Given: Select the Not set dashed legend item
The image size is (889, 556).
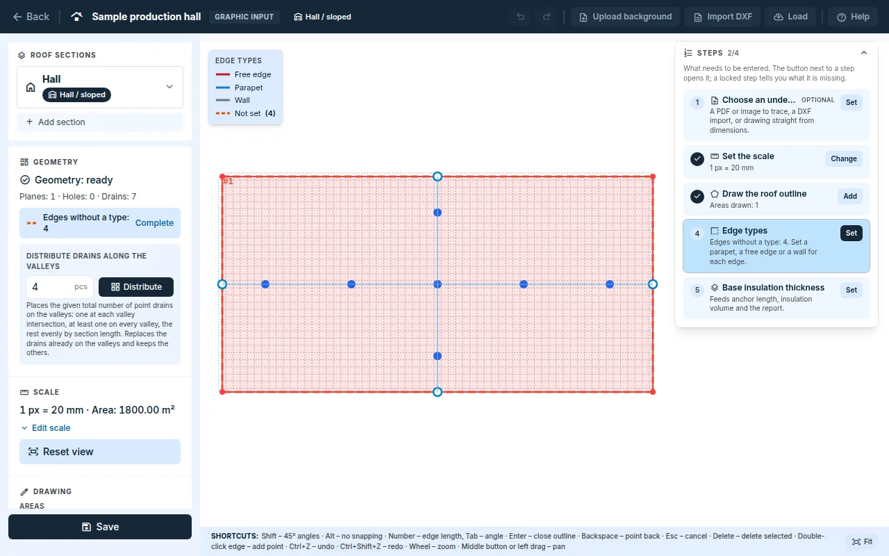Looking at the screenshot, I should [245, 113].
